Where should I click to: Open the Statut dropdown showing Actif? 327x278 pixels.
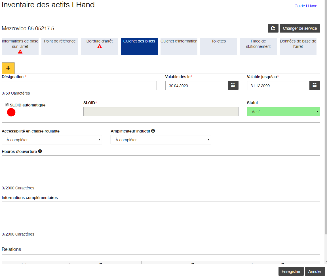[283, 112]
